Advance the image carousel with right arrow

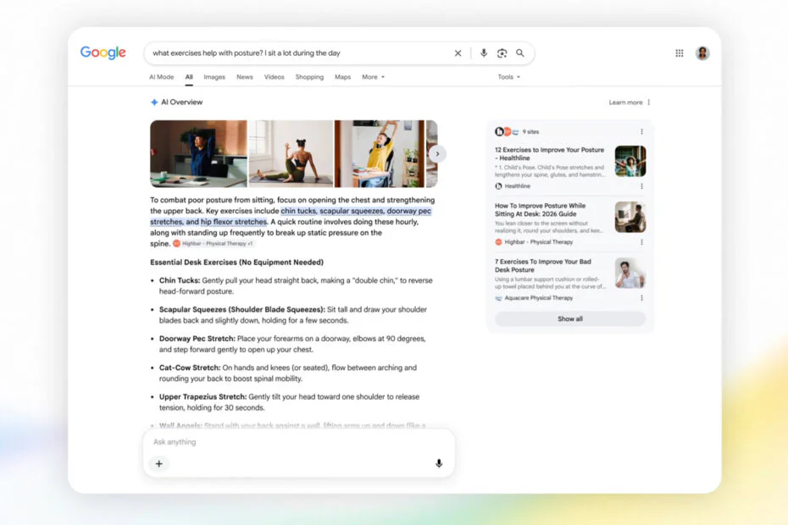point(437,154)
